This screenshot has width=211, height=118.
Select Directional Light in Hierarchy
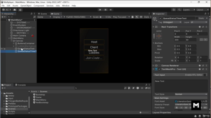click(21, 30)
